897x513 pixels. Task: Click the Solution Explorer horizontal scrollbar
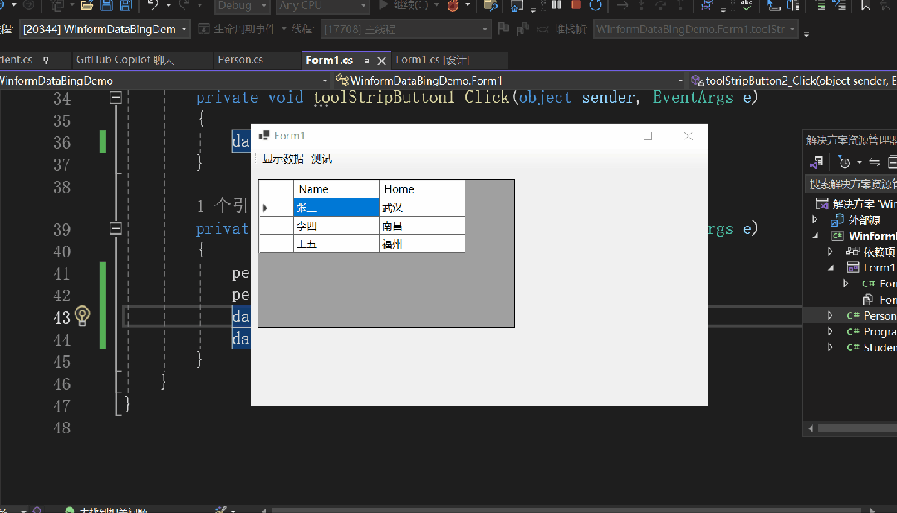tap(854, 428)
